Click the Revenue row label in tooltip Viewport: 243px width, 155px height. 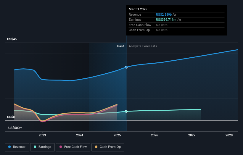click(x=135, y=14)
